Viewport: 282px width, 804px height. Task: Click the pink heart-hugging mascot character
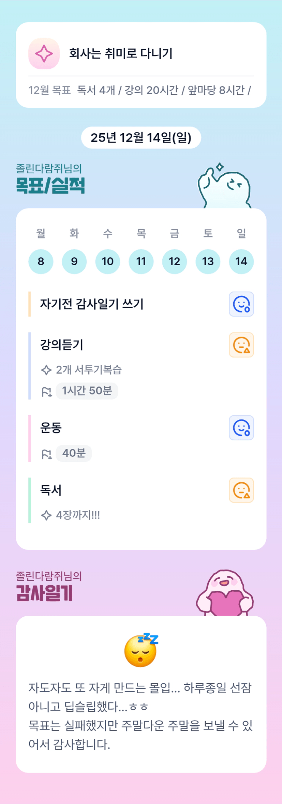[225, 593]
